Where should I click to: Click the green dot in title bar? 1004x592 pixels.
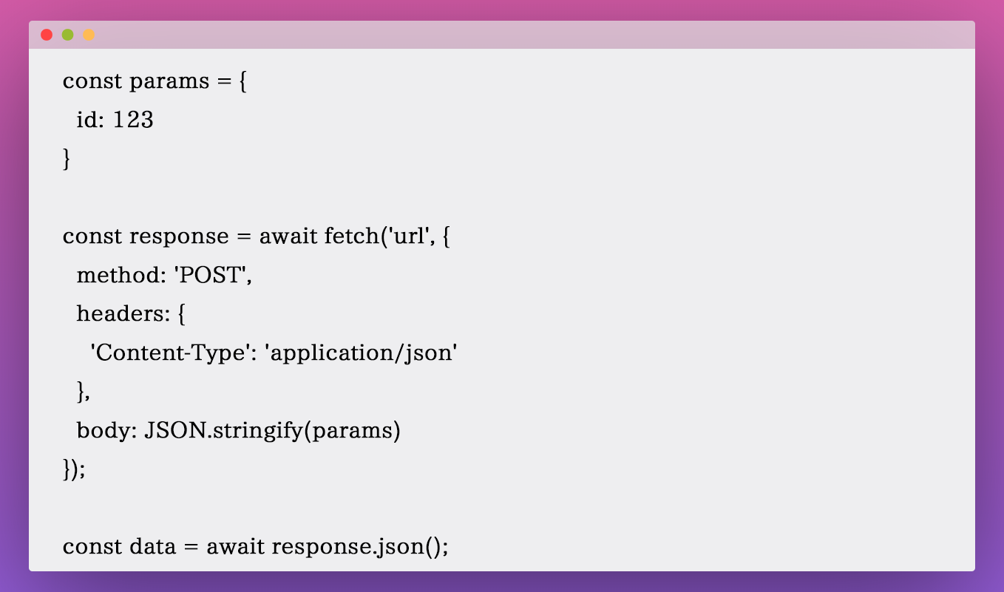coord(67,35)
